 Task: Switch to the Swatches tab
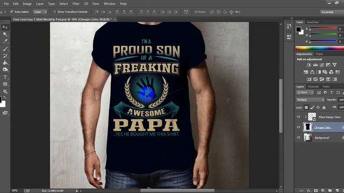pos(313,22)
